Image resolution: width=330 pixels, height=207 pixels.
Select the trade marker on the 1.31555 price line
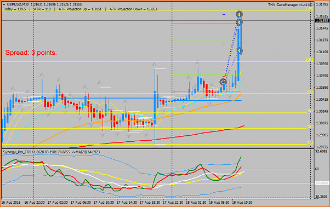pyautogui.click(x=239, y=22)
